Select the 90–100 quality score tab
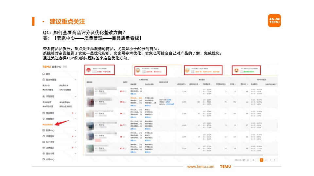This screenshot has height=176, width=314. point(246,70)
